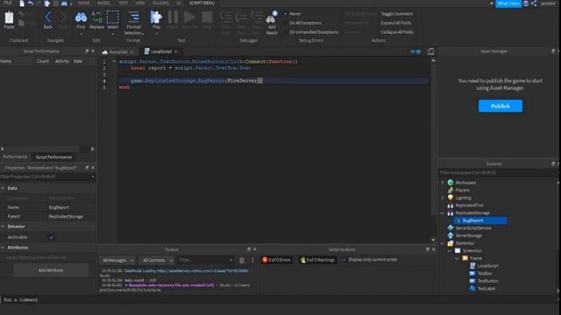This screenshot has height=315, width=561.
Task: Select TextBox in the Explorer tree
Action: [x=485, y=273]
